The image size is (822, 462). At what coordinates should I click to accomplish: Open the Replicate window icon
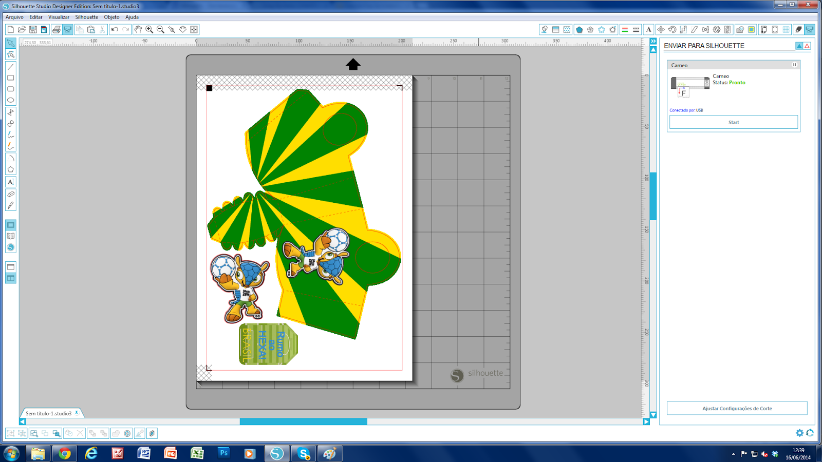coord(717,30)
